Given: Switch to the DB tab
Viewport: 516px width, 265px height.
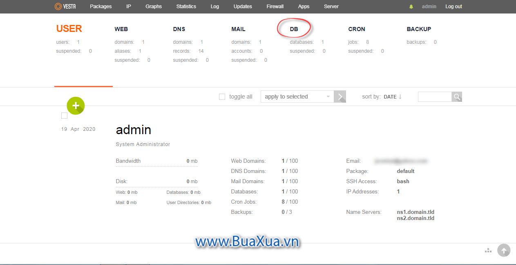Looking at the screenshot, I should [x=294, y=29].
